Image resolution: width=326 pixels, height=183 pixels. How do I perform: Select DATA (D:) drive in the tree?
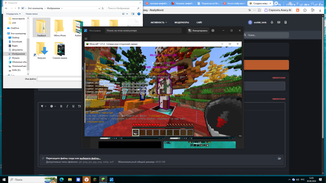pyautogui.click(x=15, y=70)
